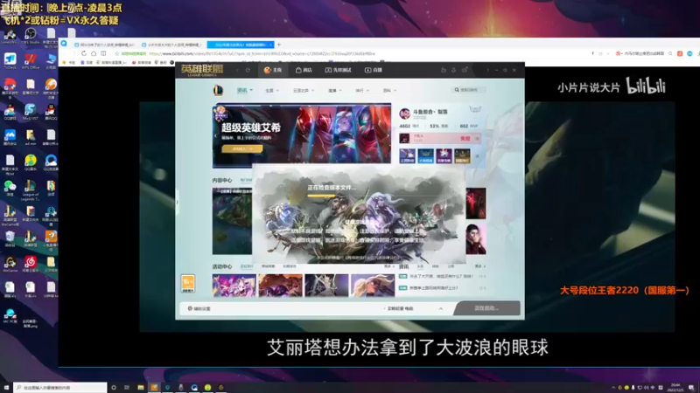Expand the 直播 dropdown in navigation row
The width and height of the screenshot is (700, 393).
point(335,91)
